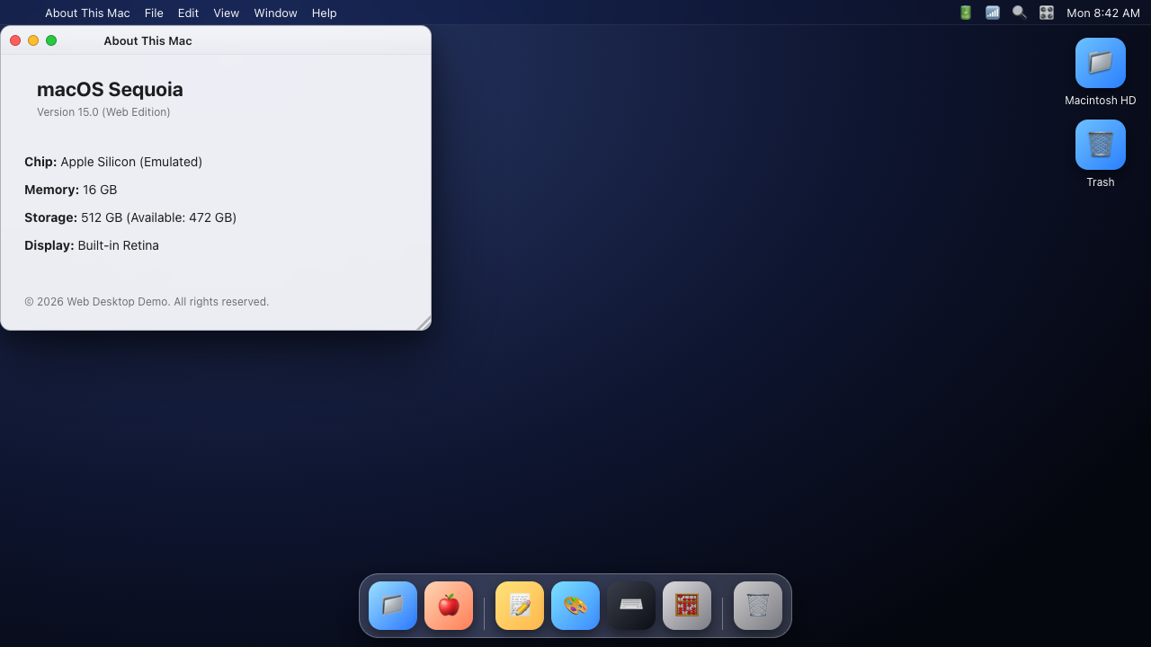This screenshot has width=1151, height=647.
Task: Open the Macintosh HD desktop icon
Action: click(1101, 73)
